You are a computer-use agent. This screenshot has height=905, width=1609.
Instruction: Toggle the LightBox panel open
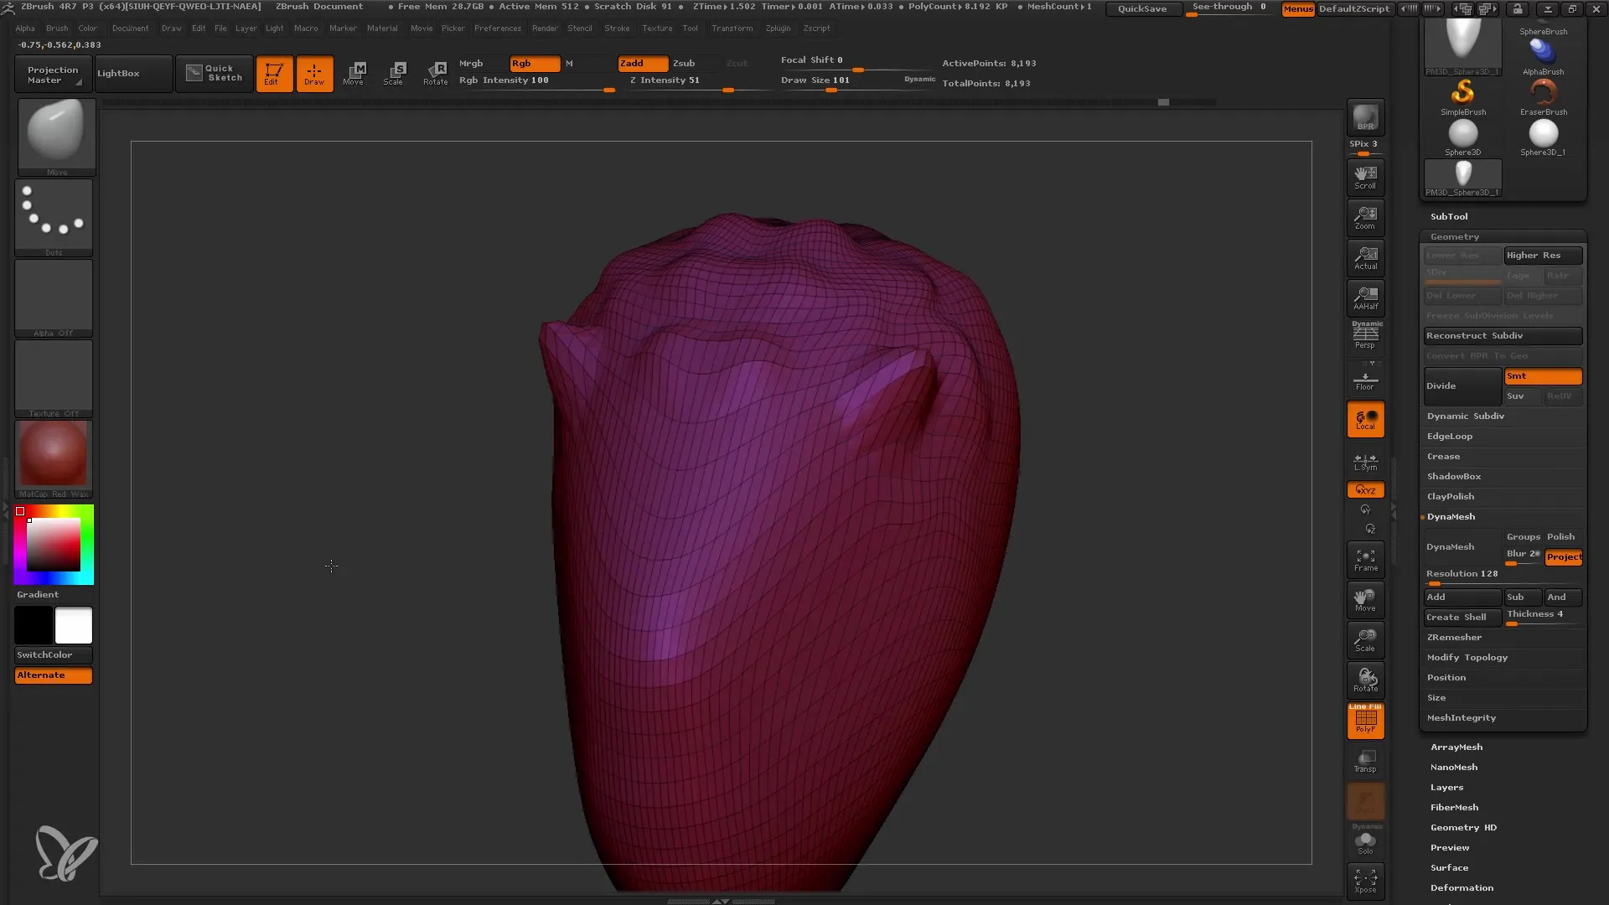(x=118, y=74)
